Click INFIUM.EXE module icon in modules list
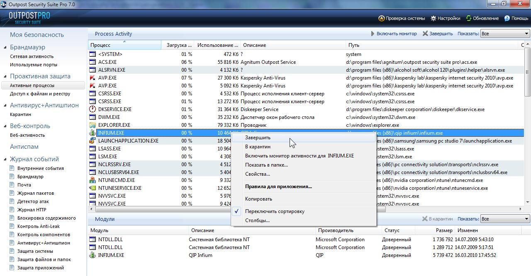531x276 pixels. click(x=93, y=255)
